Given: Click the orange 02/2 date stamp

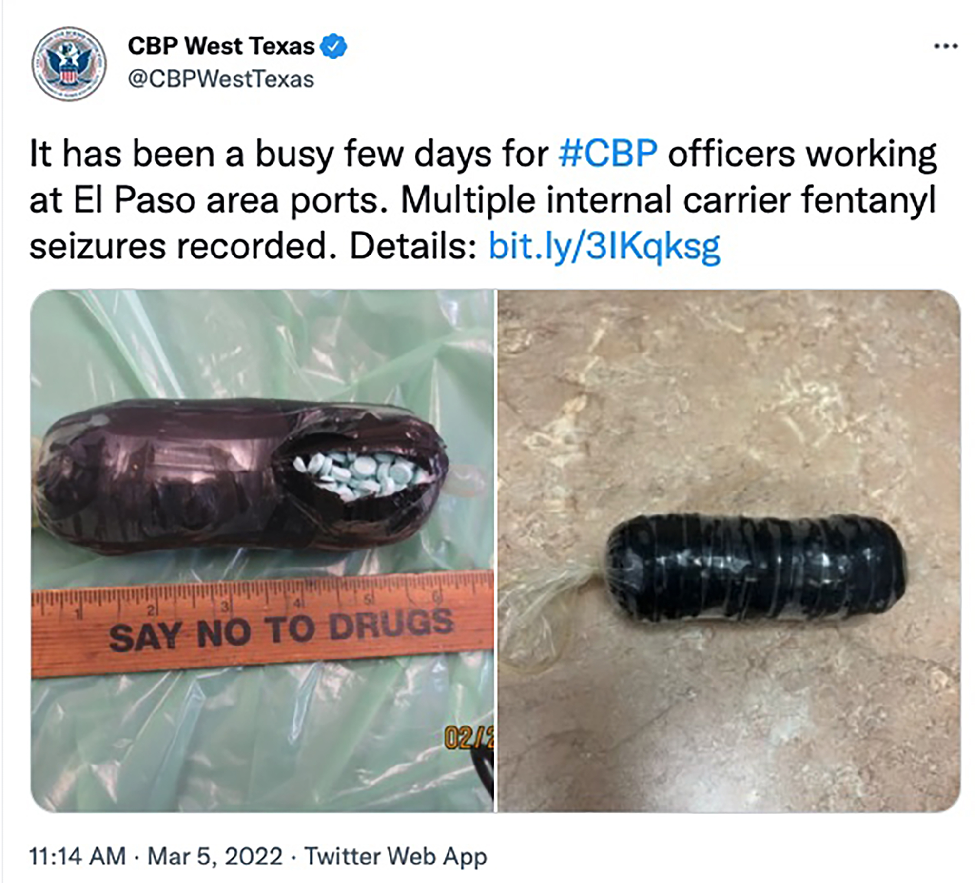Looking at the screenshot, I should [x=468, y=739].
